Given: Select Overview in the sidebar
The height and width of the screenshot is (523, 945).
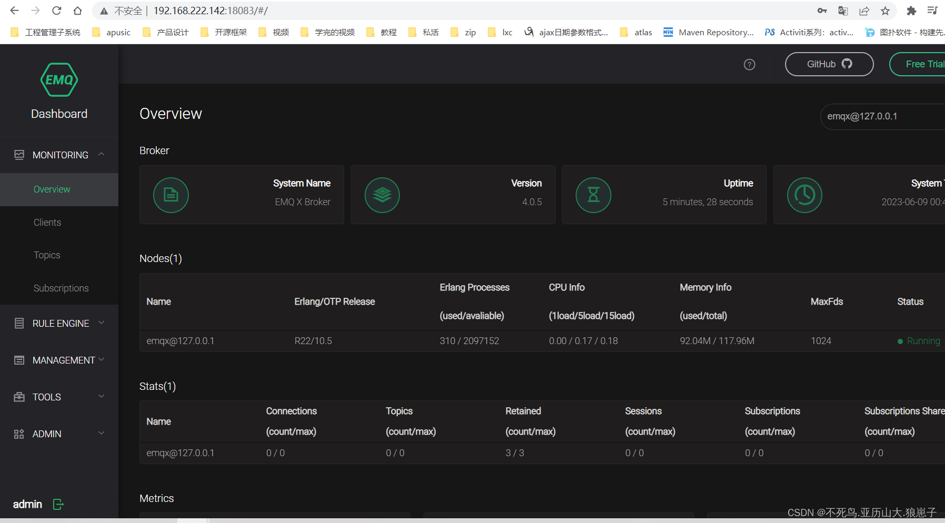Looking at the screenshot, I should coord(59,189).
